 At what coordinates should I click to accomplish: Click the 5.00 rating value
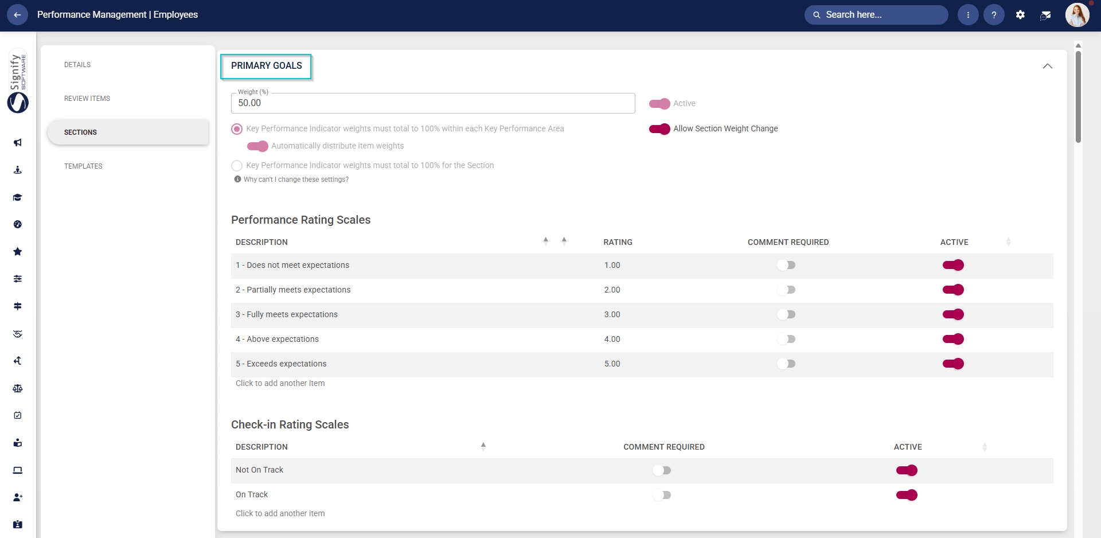612,364
